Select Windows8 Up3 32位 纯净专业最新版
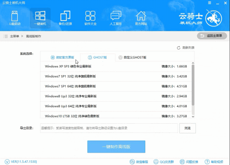230x165 pixels. (x=116, y=96)
